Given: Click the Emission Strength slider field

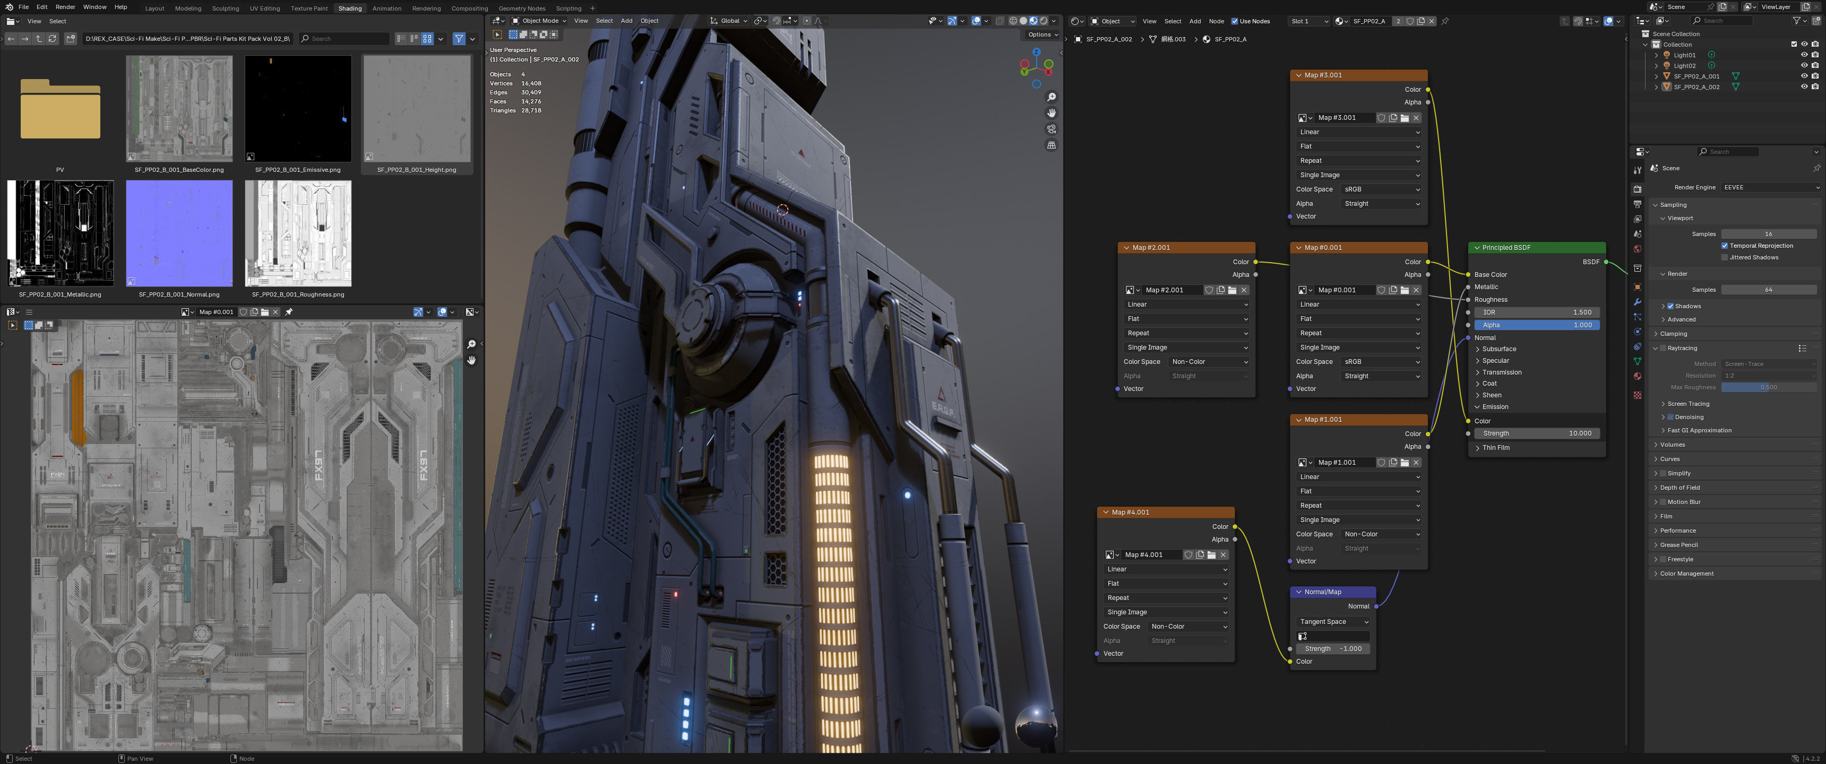Looking at the screenshot, I should pos(1536,433).
